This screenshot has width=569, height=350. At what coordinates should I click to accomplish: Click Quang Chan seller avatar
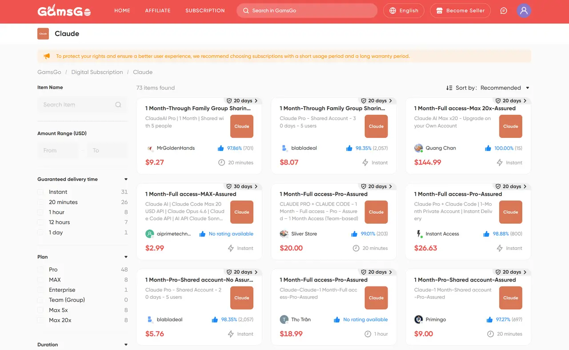418,148
